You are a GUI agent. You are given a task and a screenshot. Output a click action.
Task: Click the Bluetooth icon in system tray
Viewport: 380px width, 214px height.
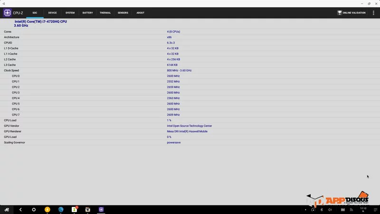point(322,210)
